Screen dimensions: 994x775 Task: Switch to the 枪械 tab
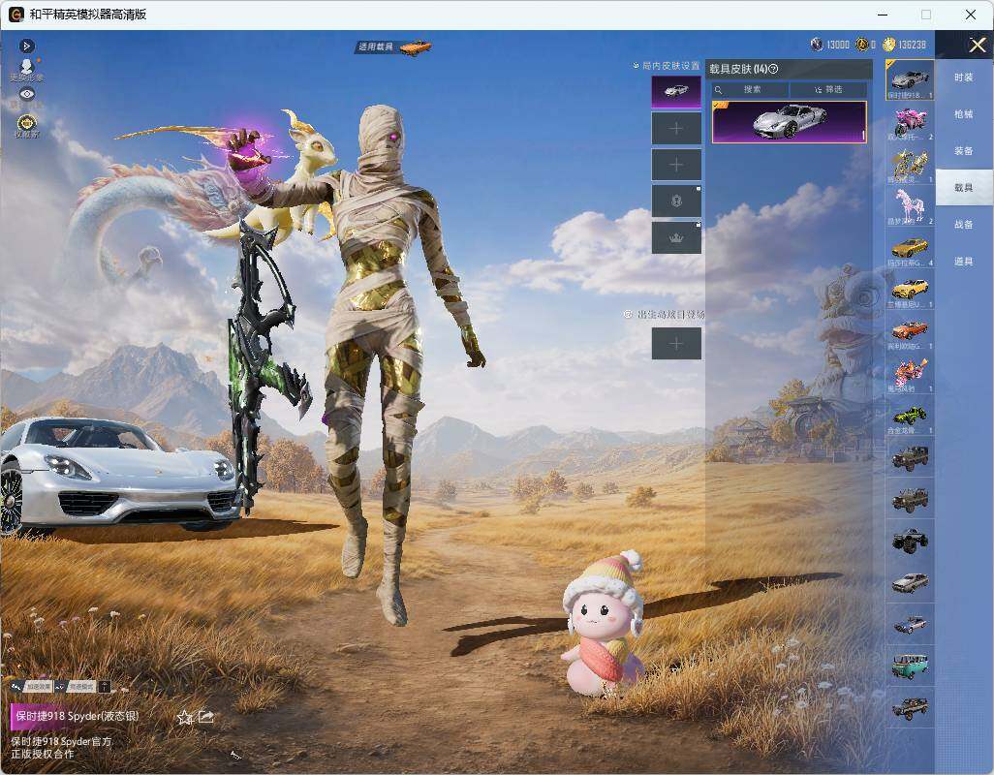point(964,114)
